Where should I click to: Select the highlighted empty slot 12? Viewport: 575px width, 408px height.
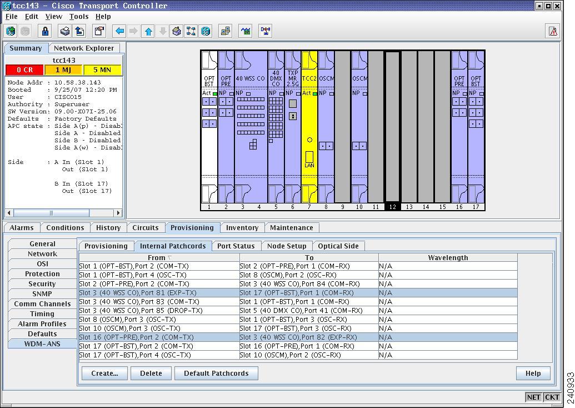pyautogui.click(x=392, y=127)
